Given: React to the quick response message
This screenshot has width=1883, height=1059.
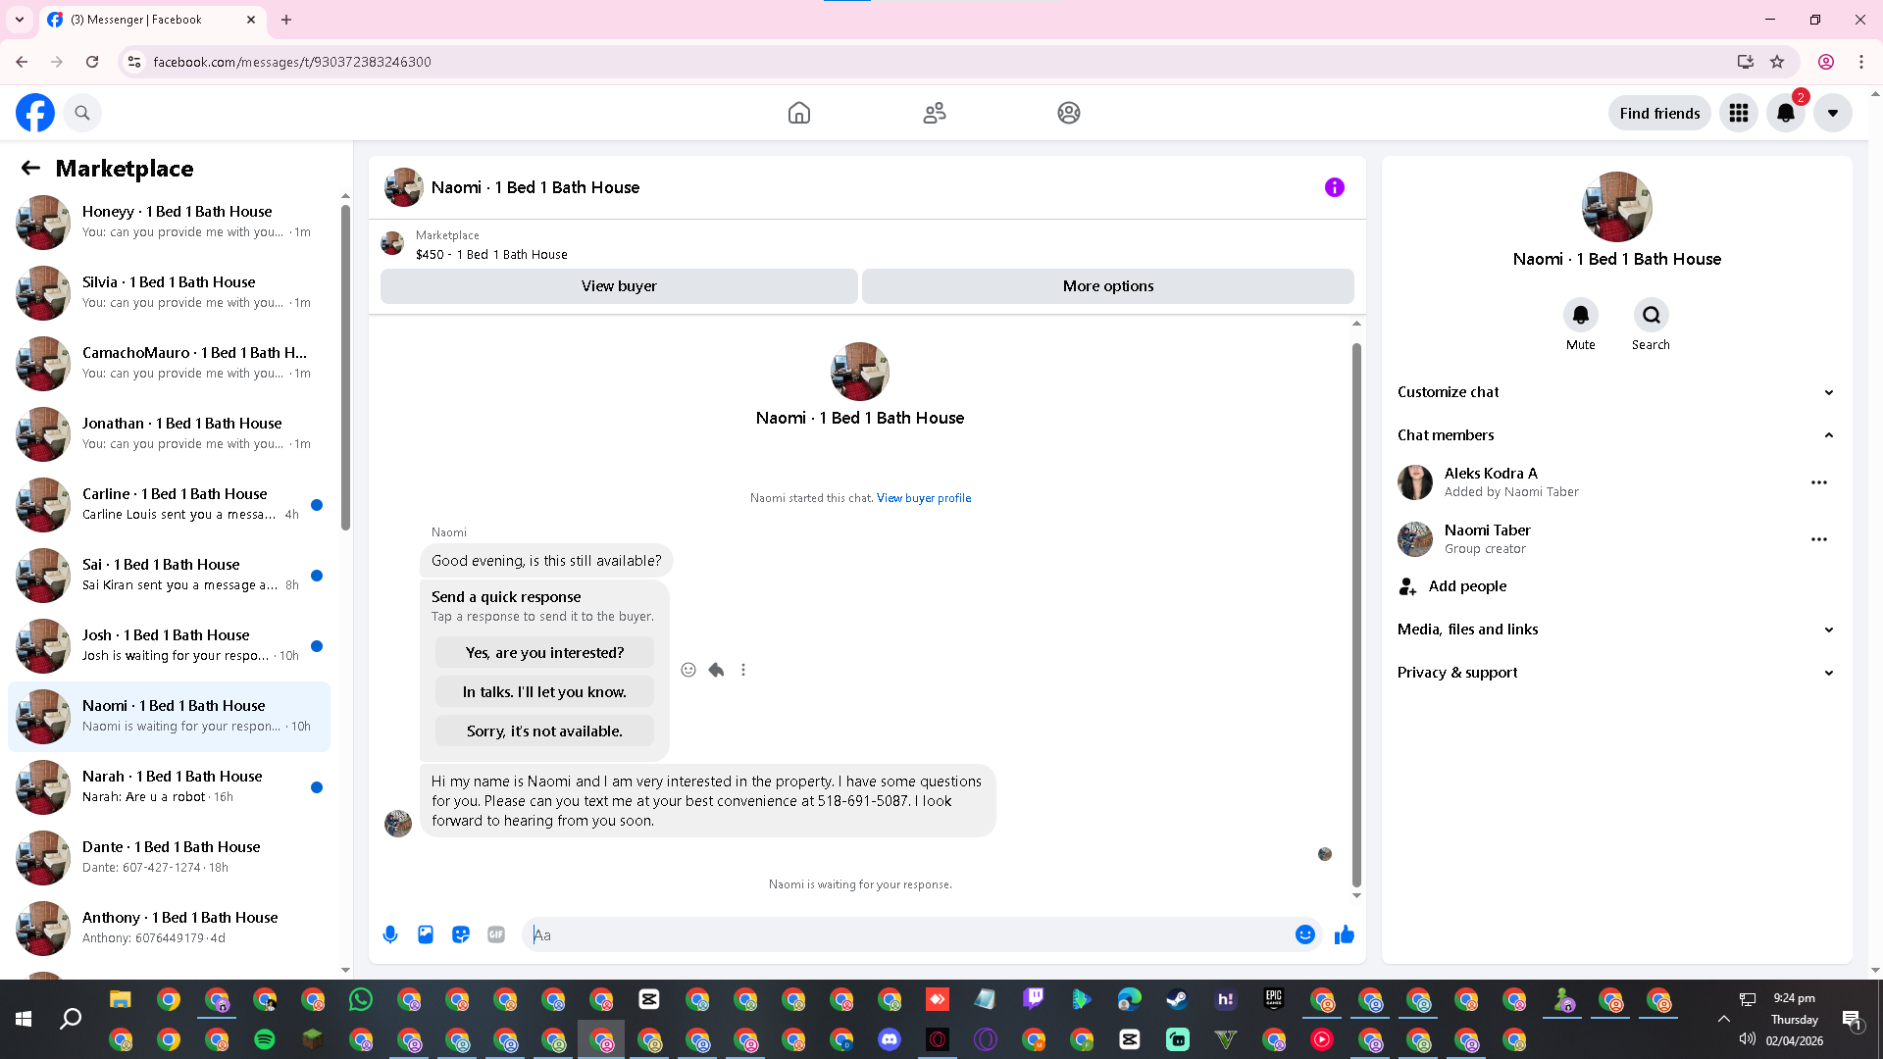Looking at the screenshot, I should point(688,670).
